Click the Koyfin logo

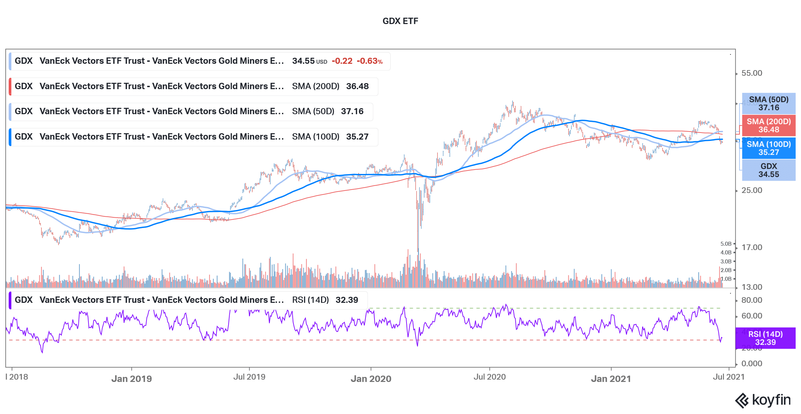point(763,400)
